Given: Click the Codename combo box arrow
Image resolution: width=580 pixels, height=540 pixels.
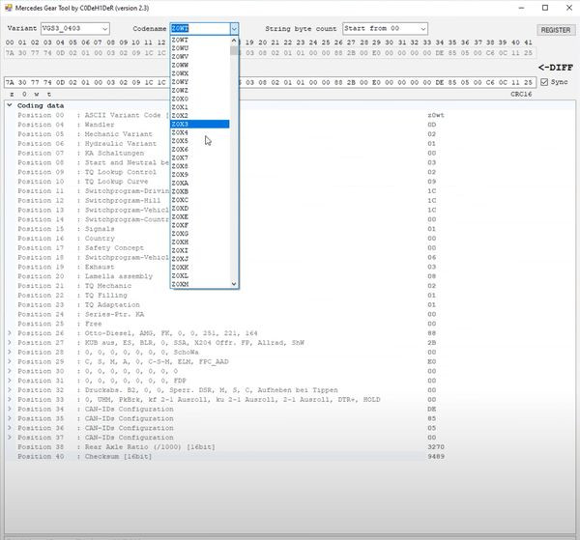Looking at the screenshot, I should (x=234, y=29).
